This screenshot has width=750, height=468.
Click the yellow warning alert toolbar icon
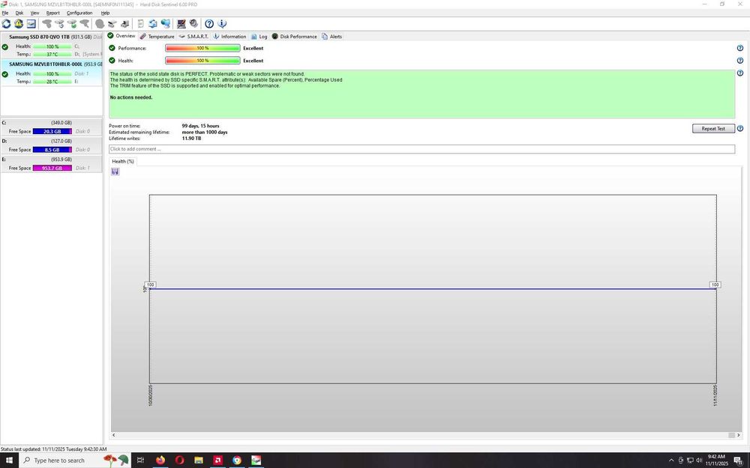19,23
